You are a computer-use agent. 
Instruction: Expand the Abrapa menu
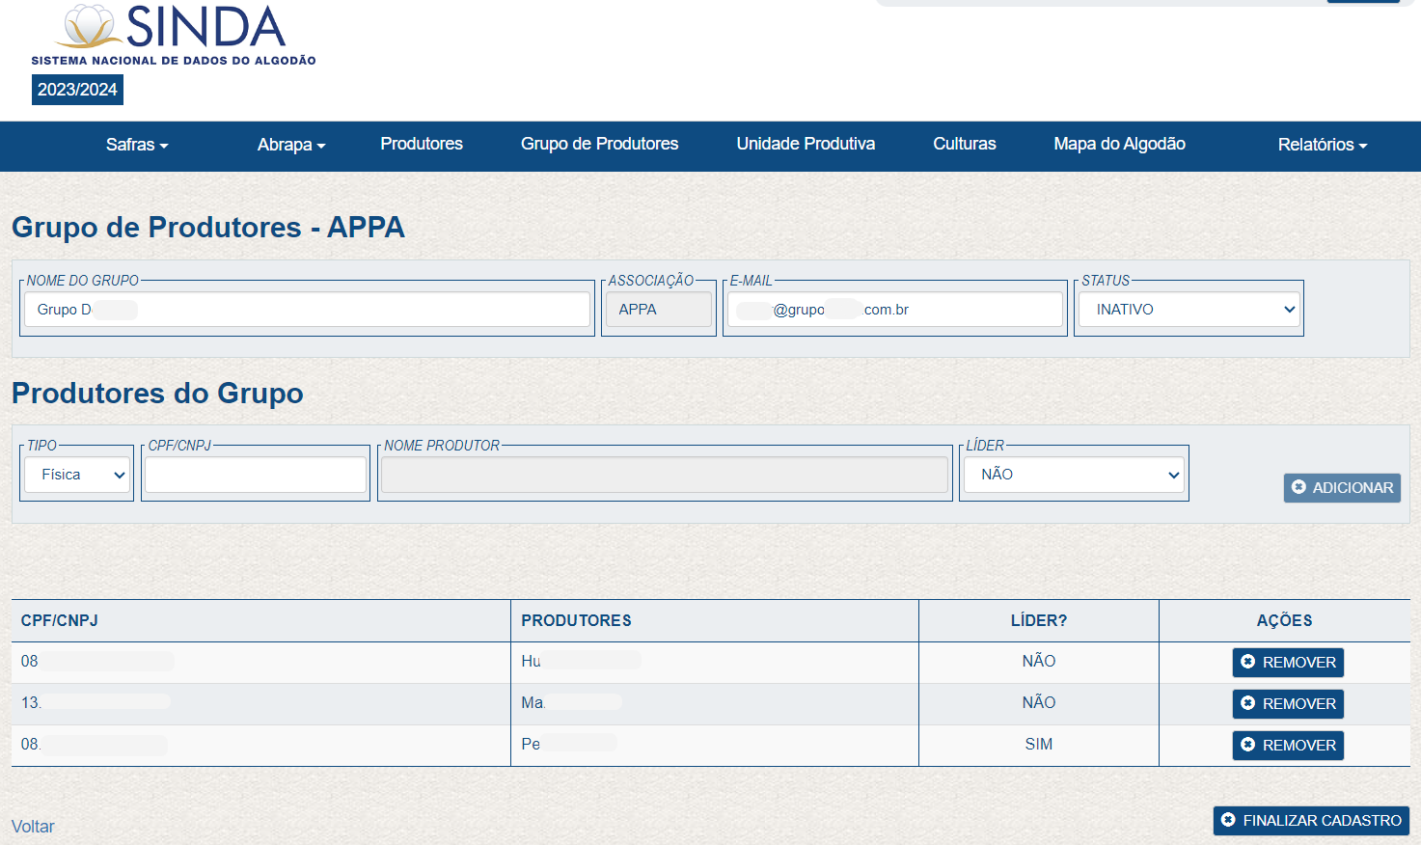click(290, 145)
